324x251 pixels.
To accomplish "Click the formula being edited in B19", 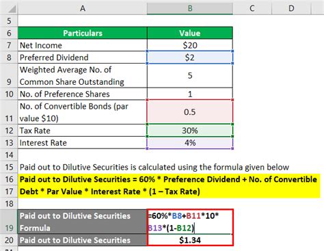I will click(190, 222).
